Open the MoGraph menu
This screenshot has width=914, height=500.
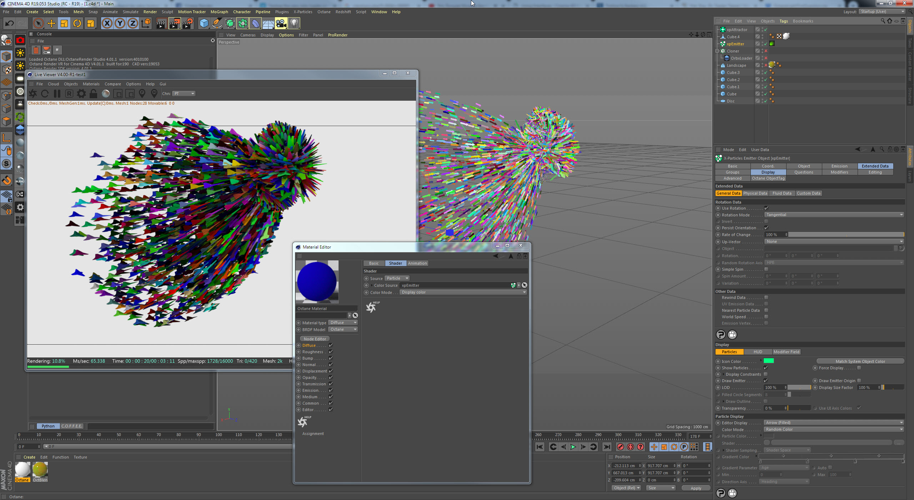[219, 12]
